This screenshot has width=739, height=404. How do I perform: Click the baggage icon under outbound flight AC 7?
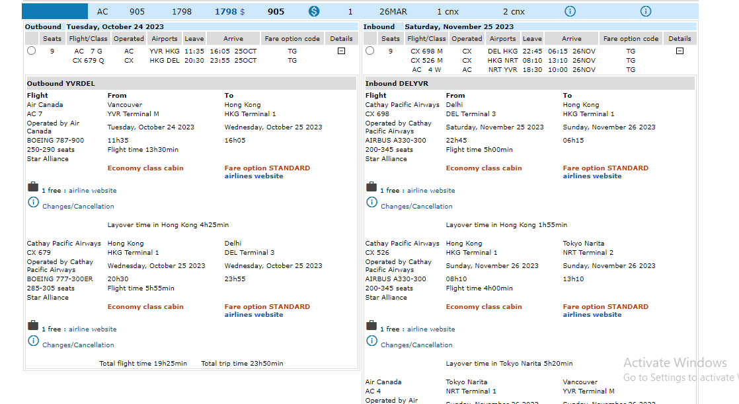click(x=33, y=187)
